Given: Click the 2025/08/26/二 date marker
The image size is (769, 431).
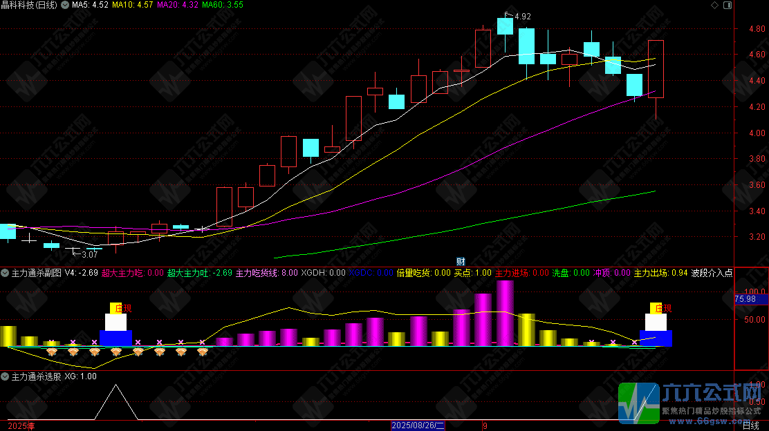Looking at the screenshot, I should 418,425.
